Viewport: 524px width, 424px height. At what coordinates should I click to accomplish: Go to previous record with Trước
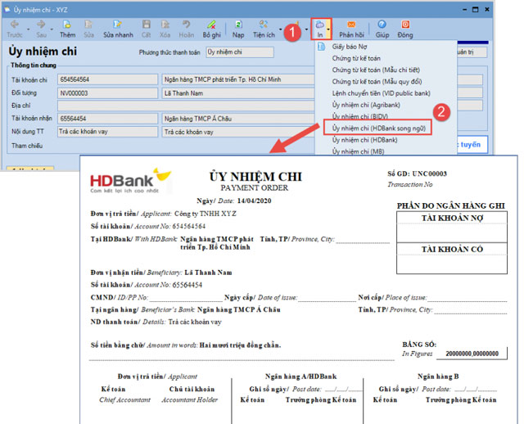click(15, 29)
